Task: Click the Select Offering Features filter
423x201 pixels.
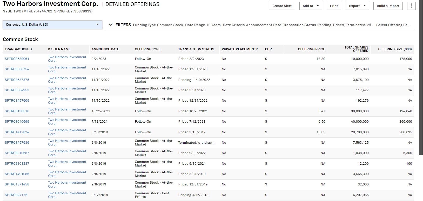Action: [393, 25]
